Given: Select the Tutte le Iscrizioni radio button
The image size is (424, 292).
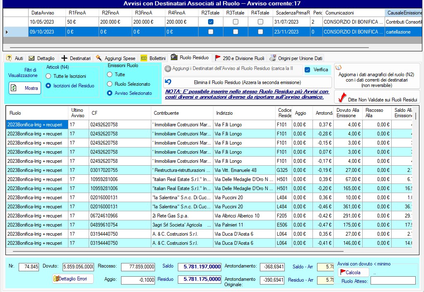Looking at the screenshot, I should click(x=48, y=76).
